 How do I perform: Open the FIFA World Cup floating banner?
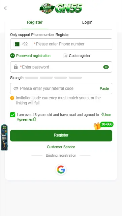[x=4, y=137]
